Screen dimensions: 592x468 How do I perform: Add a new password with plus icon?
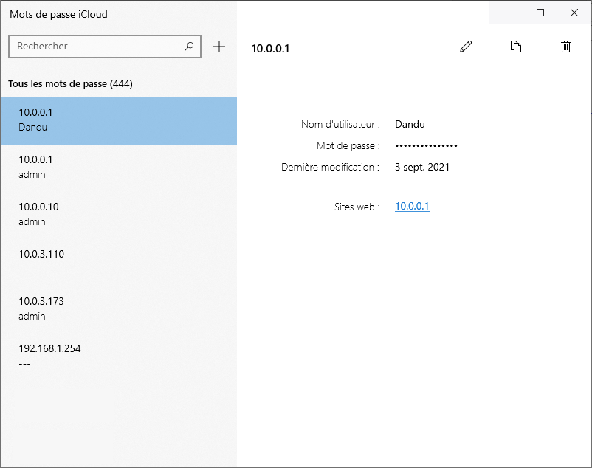pyautogui.click(x=219, y=47)
